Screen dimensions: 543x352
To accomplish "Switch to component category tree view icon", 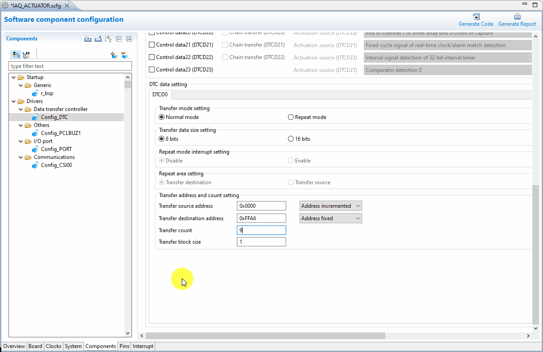I will click(x=16, y=55).
